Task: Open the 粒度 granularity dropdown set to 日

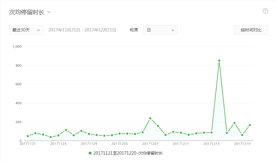Action: coord(160,30)
